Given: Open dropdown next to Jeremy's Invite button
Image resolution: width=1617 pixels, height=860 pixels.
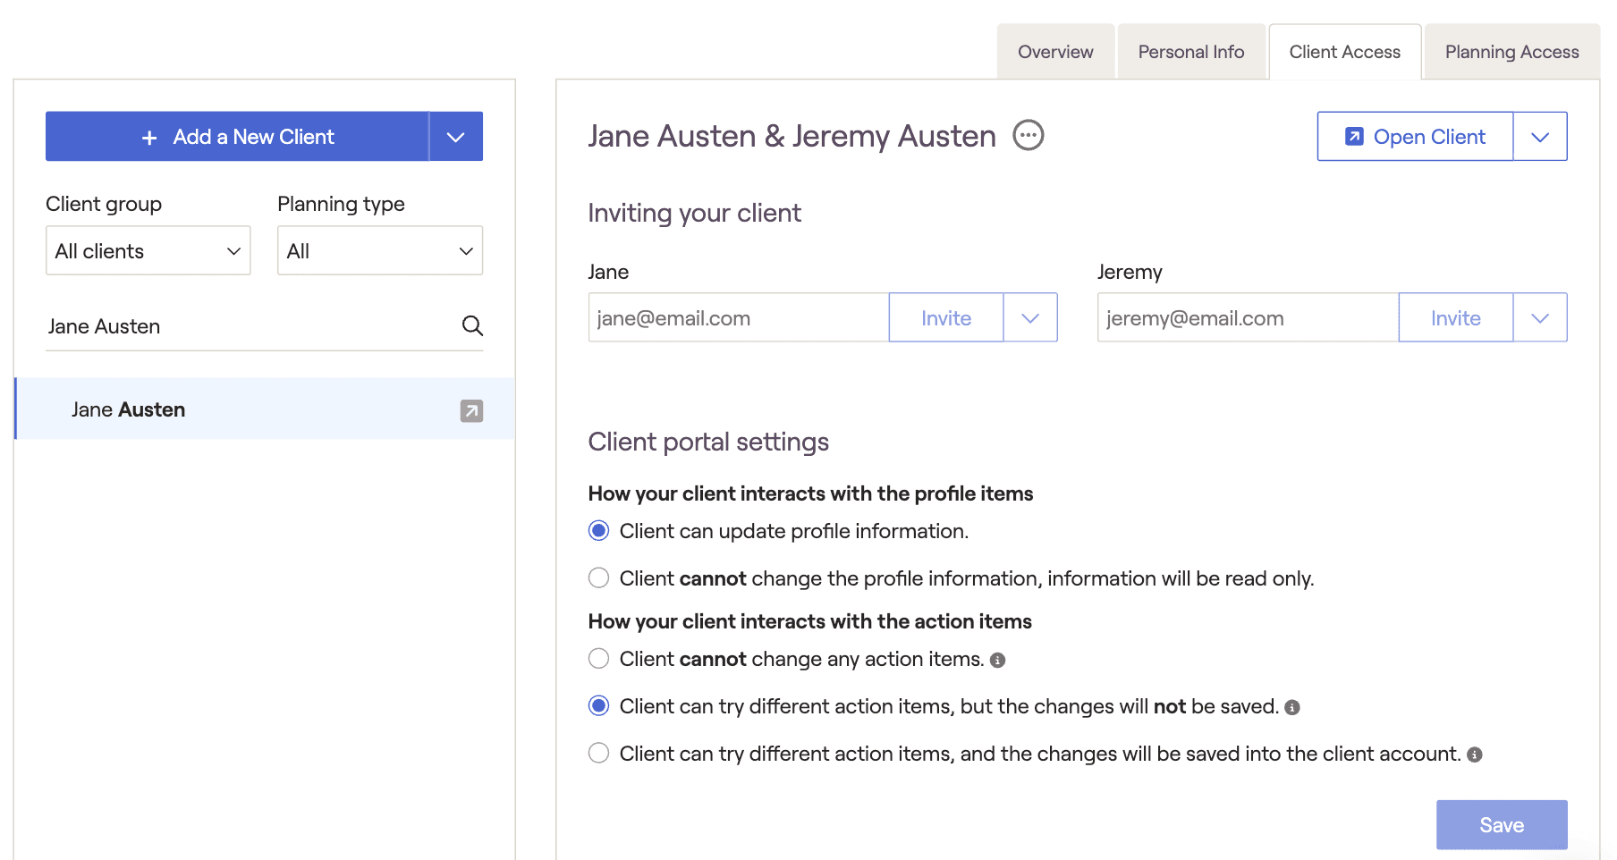Looking at the screenshot, I should tap(1539, 318).
